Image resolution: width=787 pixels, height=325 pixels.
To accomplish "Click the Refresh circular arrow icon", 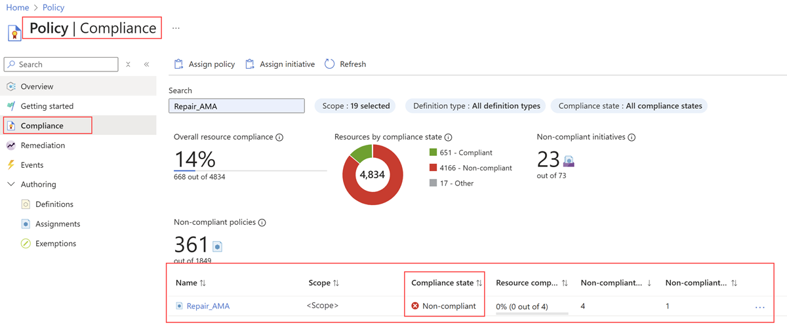I will 330,64.
